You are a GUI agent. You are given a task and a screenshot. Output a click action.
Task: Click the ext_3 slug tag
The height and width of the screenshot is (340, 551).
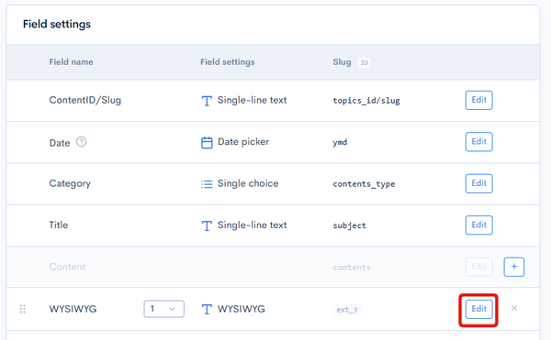[x=347, y=310]
